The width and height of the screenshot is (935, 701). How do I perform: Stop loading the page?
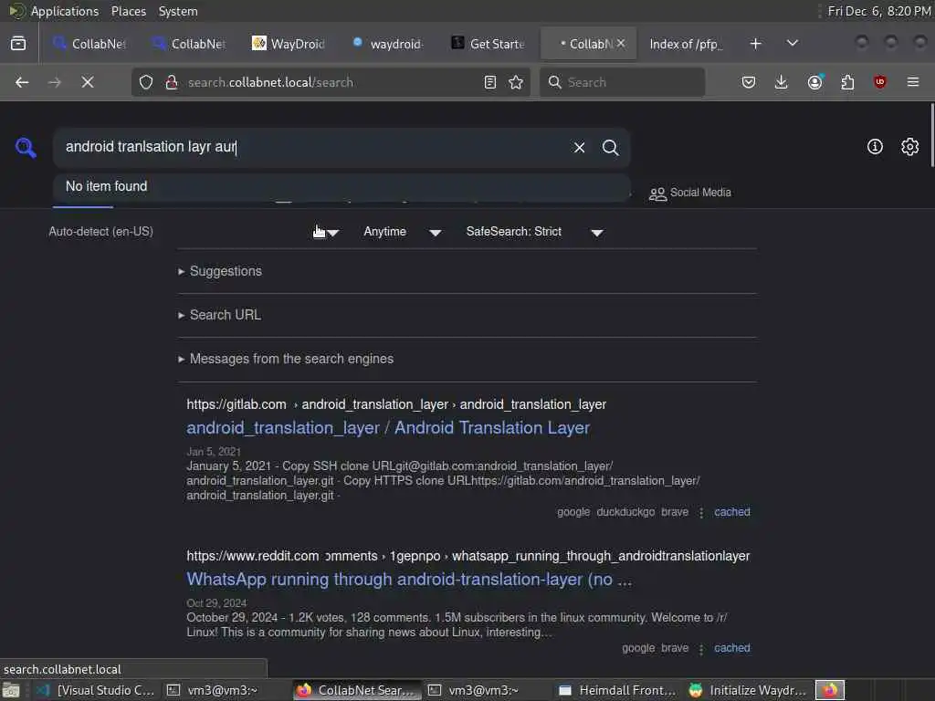(x=88, y=82)
